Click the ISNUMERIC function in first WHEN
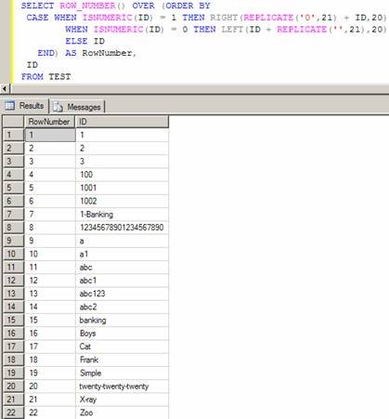 [x=107, y=18]
